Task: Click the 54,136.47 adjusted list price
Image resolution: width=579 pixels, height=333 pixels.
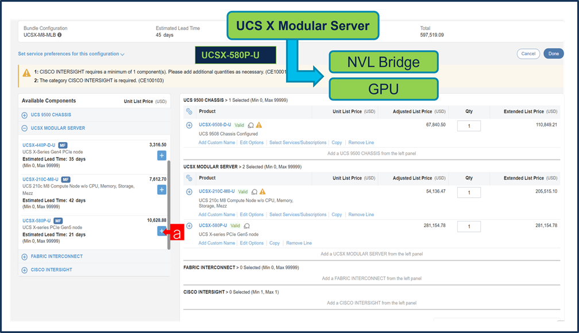Action: click(436, 192)
